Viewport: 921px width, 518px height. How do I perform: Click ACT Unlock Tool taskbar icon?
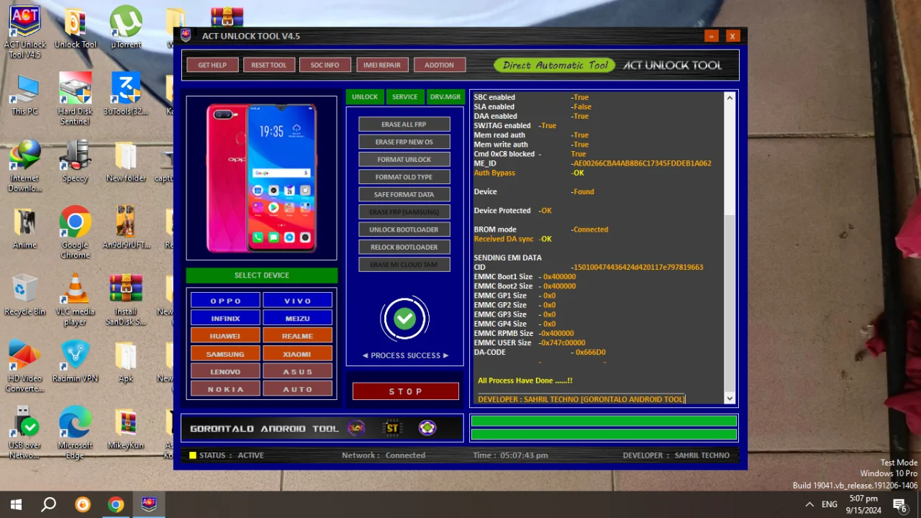pyautogui.click(x=149, y=504)
